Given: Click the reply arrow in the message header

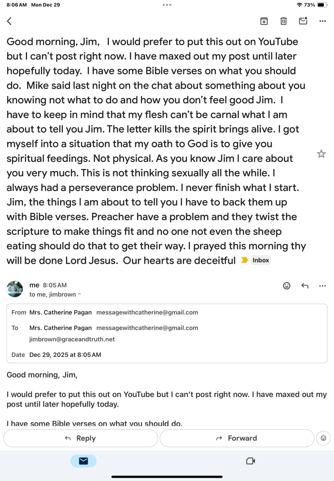Looking at the screenshot, I should pos(305,286).
